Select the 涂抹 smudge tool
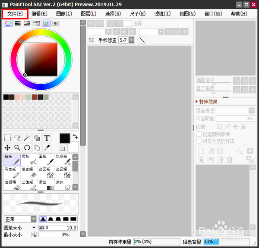This screenshot has height=248, width=259. [x=63, y=185]
